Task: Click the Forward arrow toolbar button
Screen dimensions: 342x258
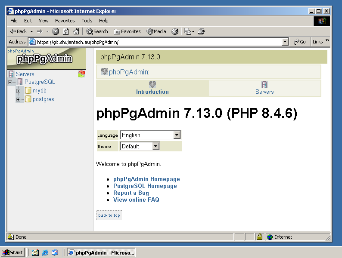Action: coord(40,31)
